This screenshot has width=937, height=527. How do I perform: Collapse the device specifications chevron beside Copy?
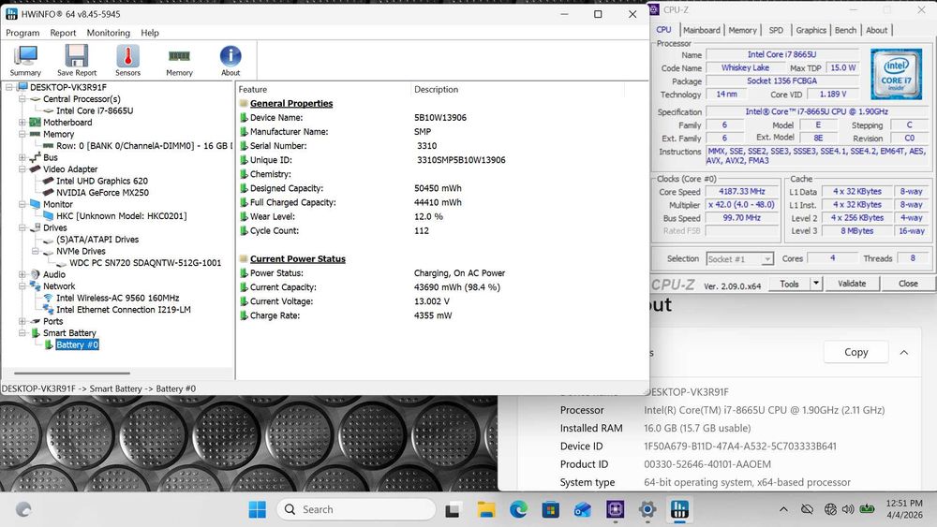tap(903, 353)
